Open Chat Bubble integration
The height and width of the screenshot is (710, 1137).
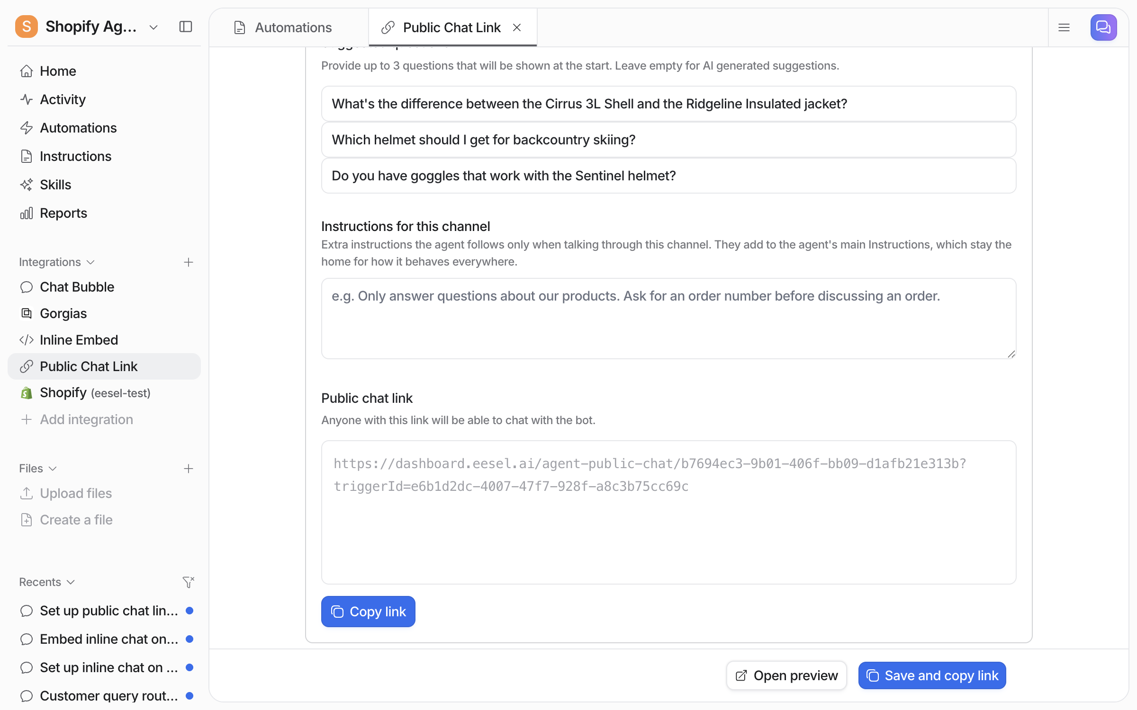click(x=104, y=287)
